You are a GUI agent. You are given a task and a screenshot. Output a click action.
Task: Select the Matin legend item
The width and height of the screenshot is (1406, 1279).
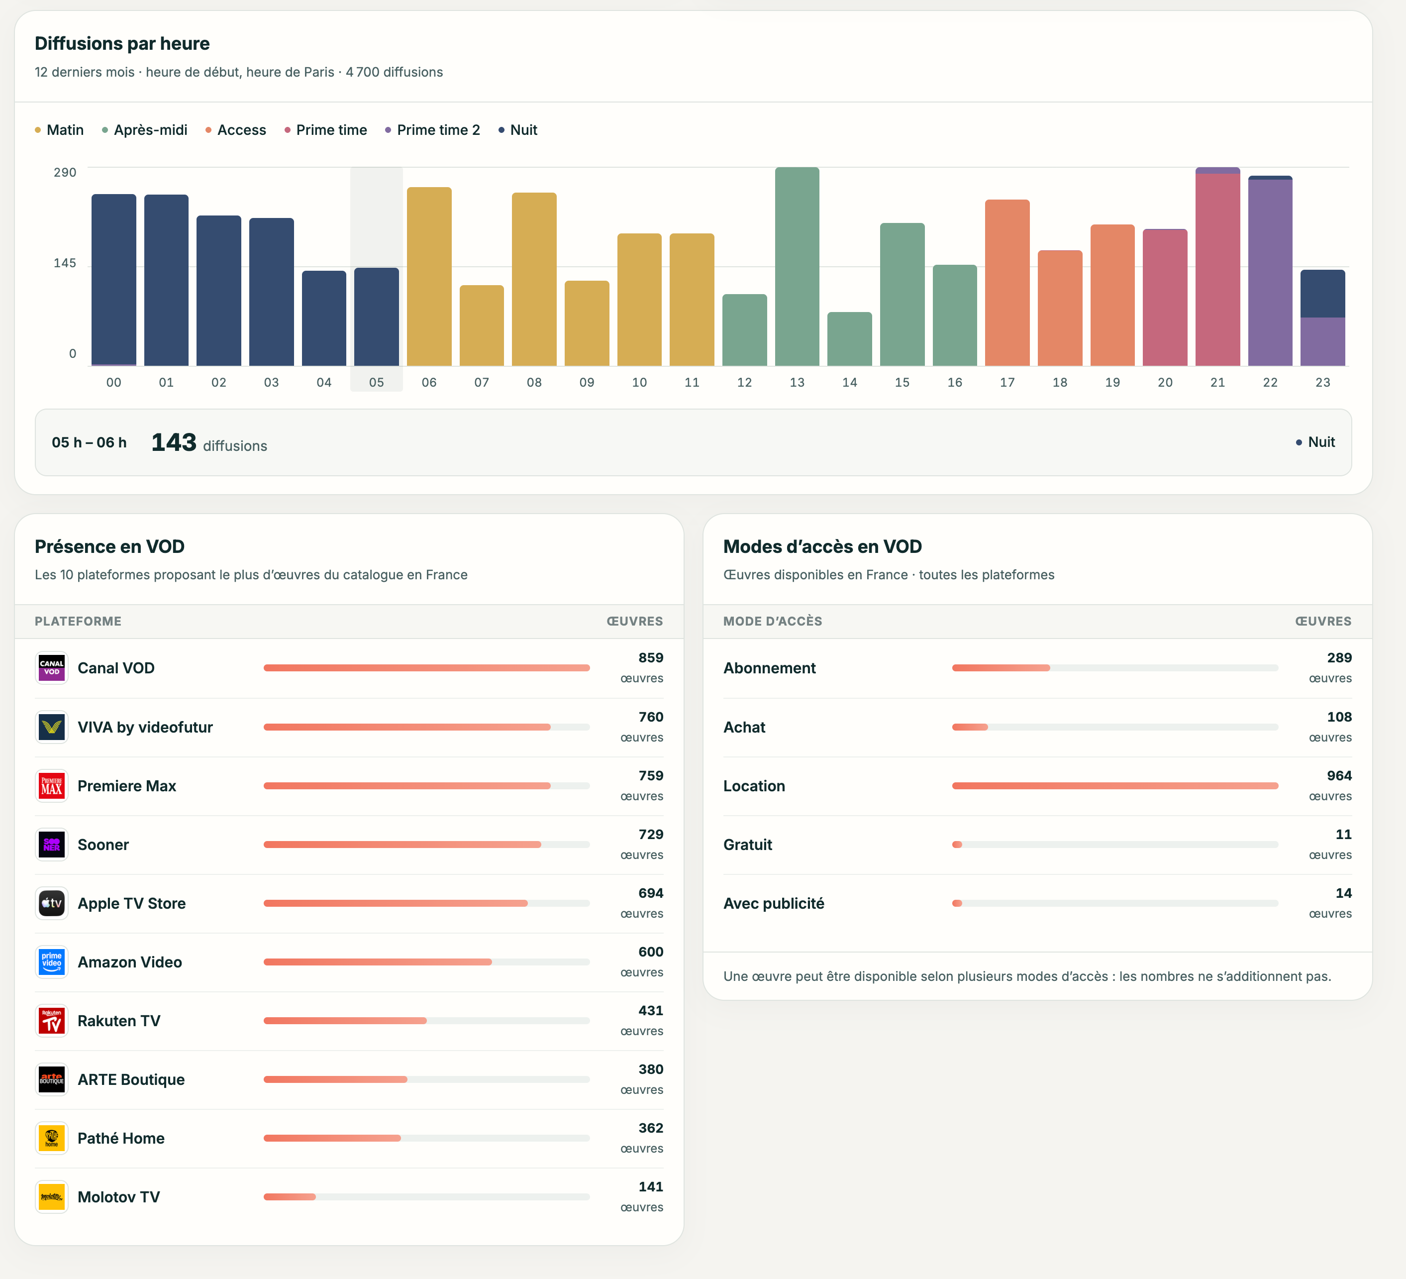point(59,130)
